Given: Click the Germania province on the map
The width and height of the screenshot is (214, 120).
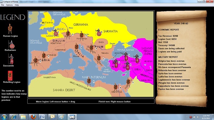Looking at the screenshot, I should click(x=81, y=25).
